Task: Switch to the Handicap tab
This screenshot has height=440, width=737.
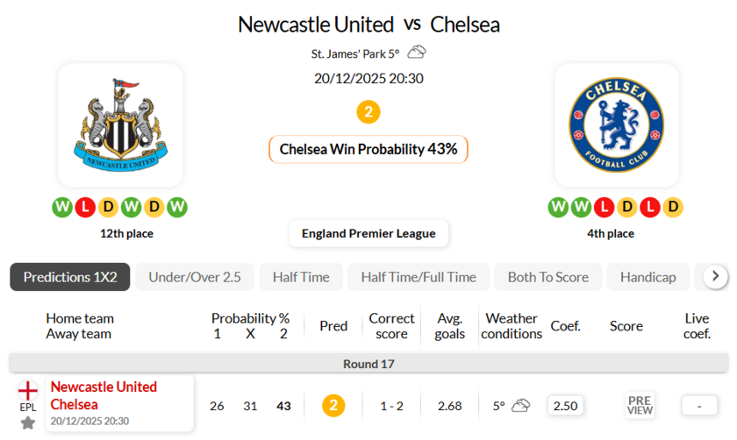Action: click(648, 277)
